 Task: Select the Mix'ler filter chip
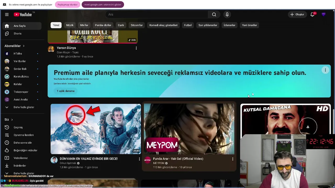84,25
